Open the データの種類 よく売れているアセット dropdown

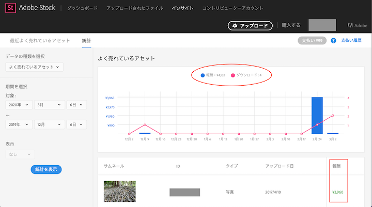coord(34,67)
